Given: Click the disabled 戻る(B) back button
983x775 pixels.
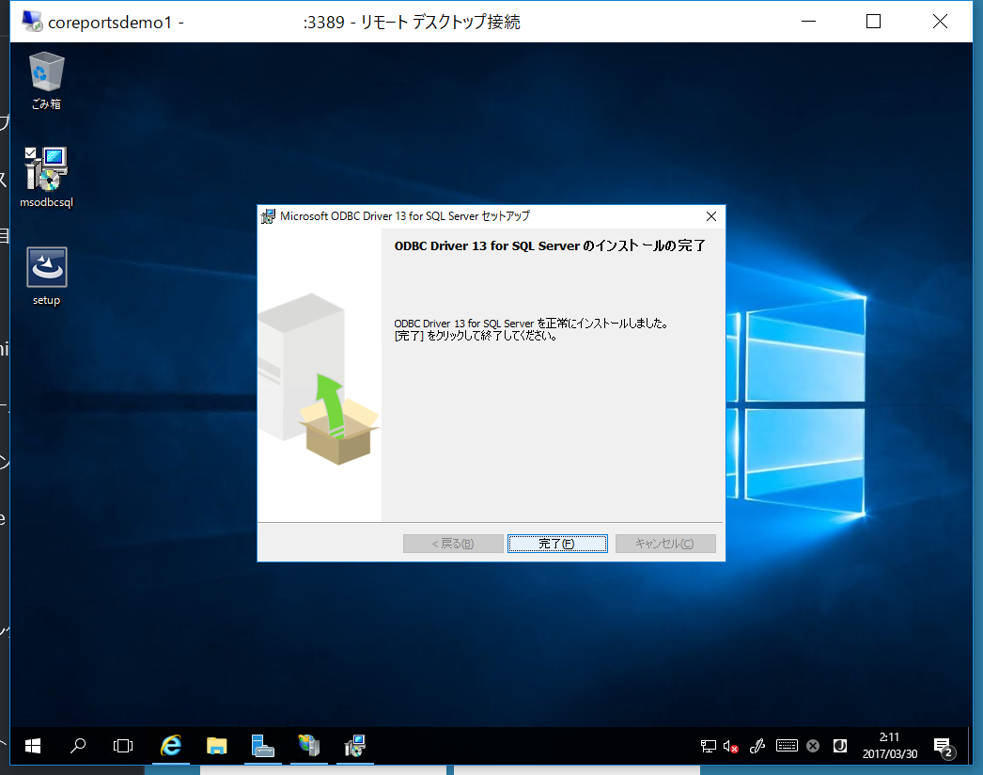Looking at the screenshot, I should pyautogui.click(x=453, y=544).
